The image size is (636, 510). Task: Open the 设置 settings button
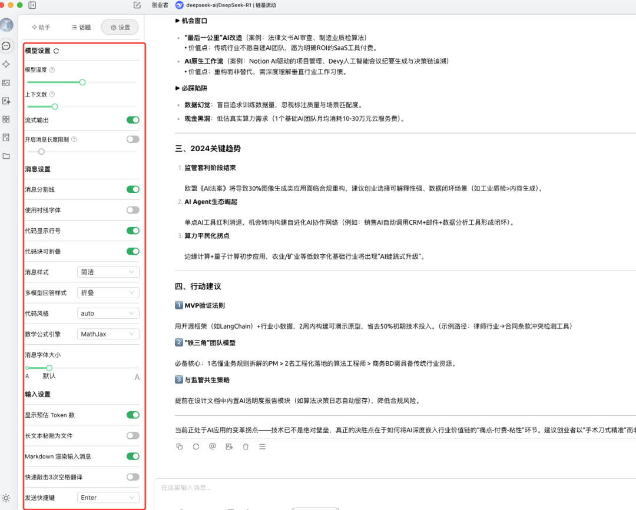tap(120, 26)
